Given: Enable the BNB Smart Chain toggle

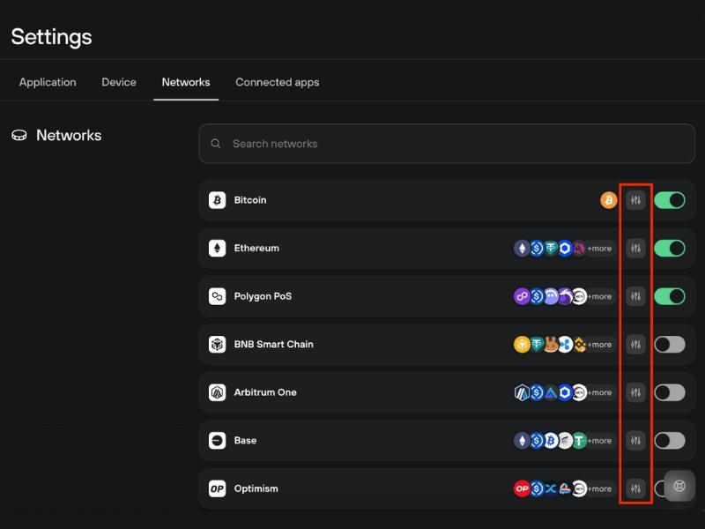Looking at the screenshot, I should point(670,345).
